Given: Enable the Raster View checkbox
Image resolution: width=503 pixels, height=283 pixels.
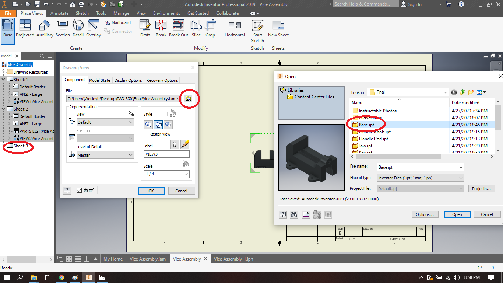Looking at the screenshot, I should click(x=146, y=134).
